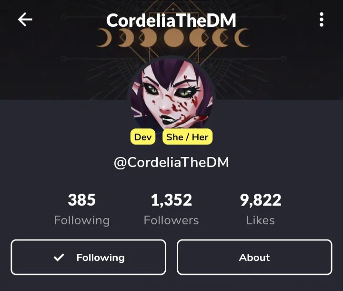Tap the full moon in banner
Screen dimensions: 343x291
[174, 38]
